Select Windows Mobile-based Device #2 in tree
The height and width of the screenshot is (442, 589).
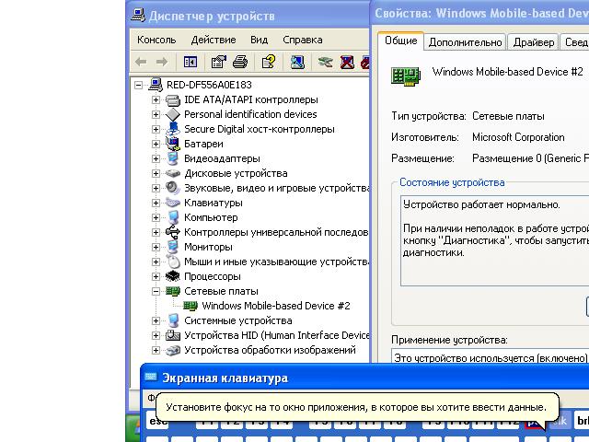coord(276,306)
